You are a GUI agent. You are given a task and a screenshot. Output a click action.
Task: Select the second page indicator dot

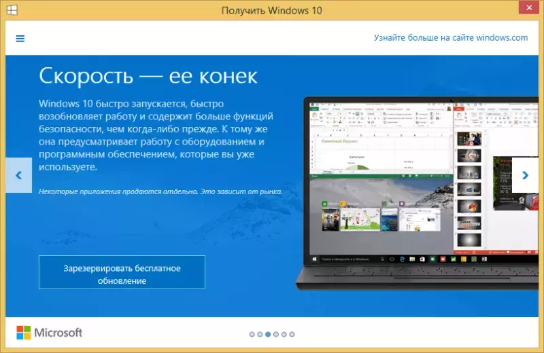click(x=260, y=334)
